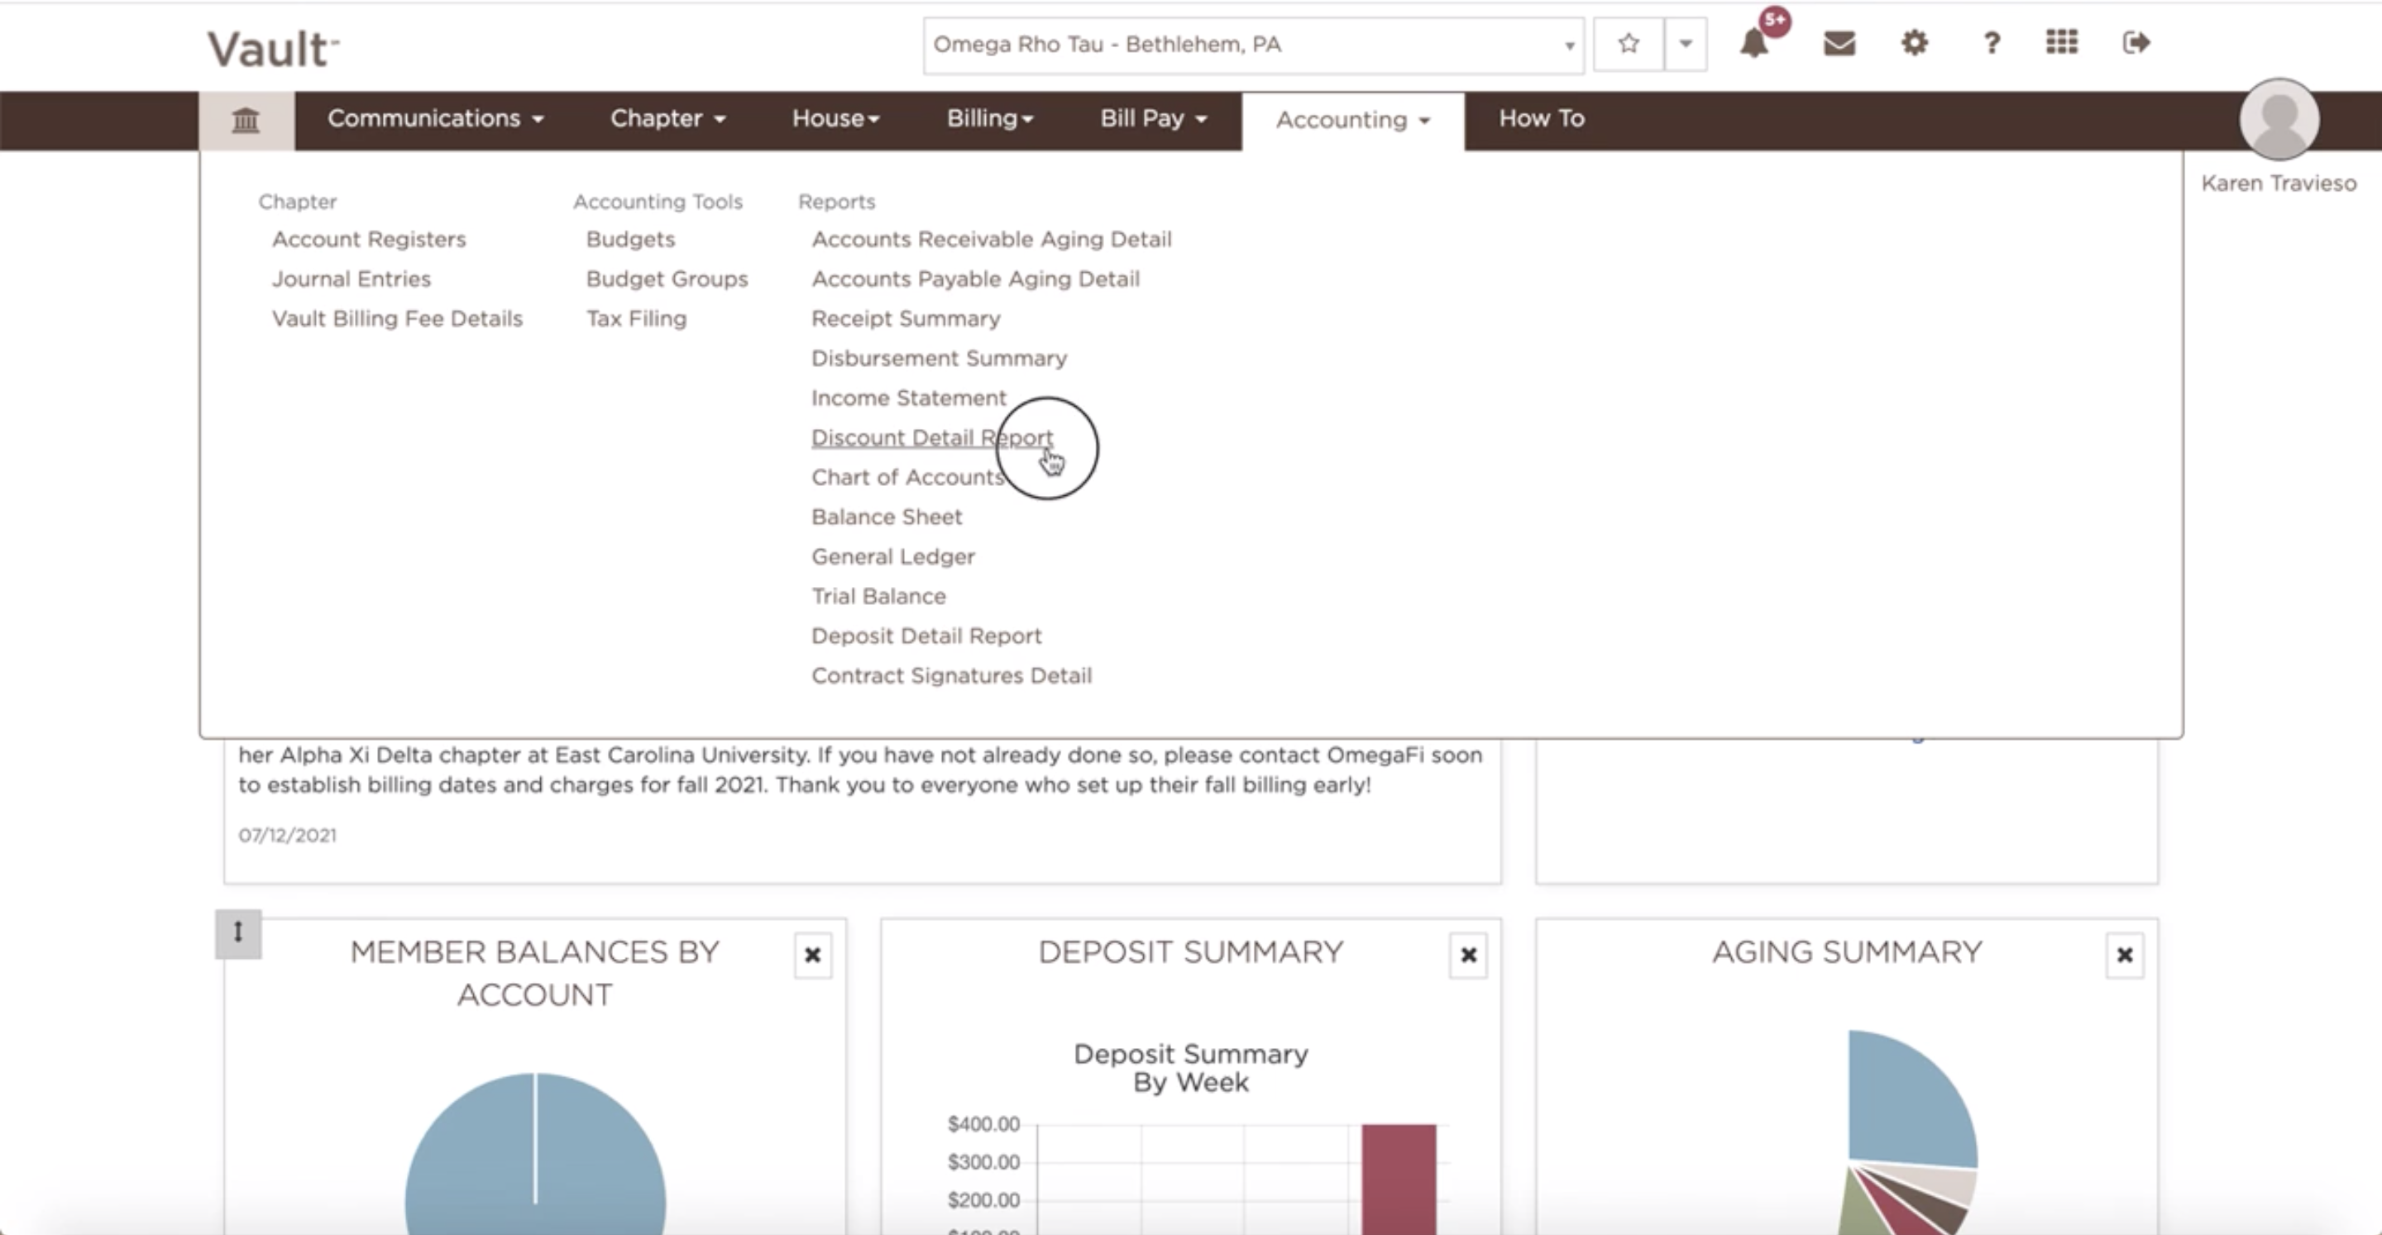The width and height of the screenshot is (2382, 1235).
Task: Click the help question mark icon
Action: [1992, 44]
